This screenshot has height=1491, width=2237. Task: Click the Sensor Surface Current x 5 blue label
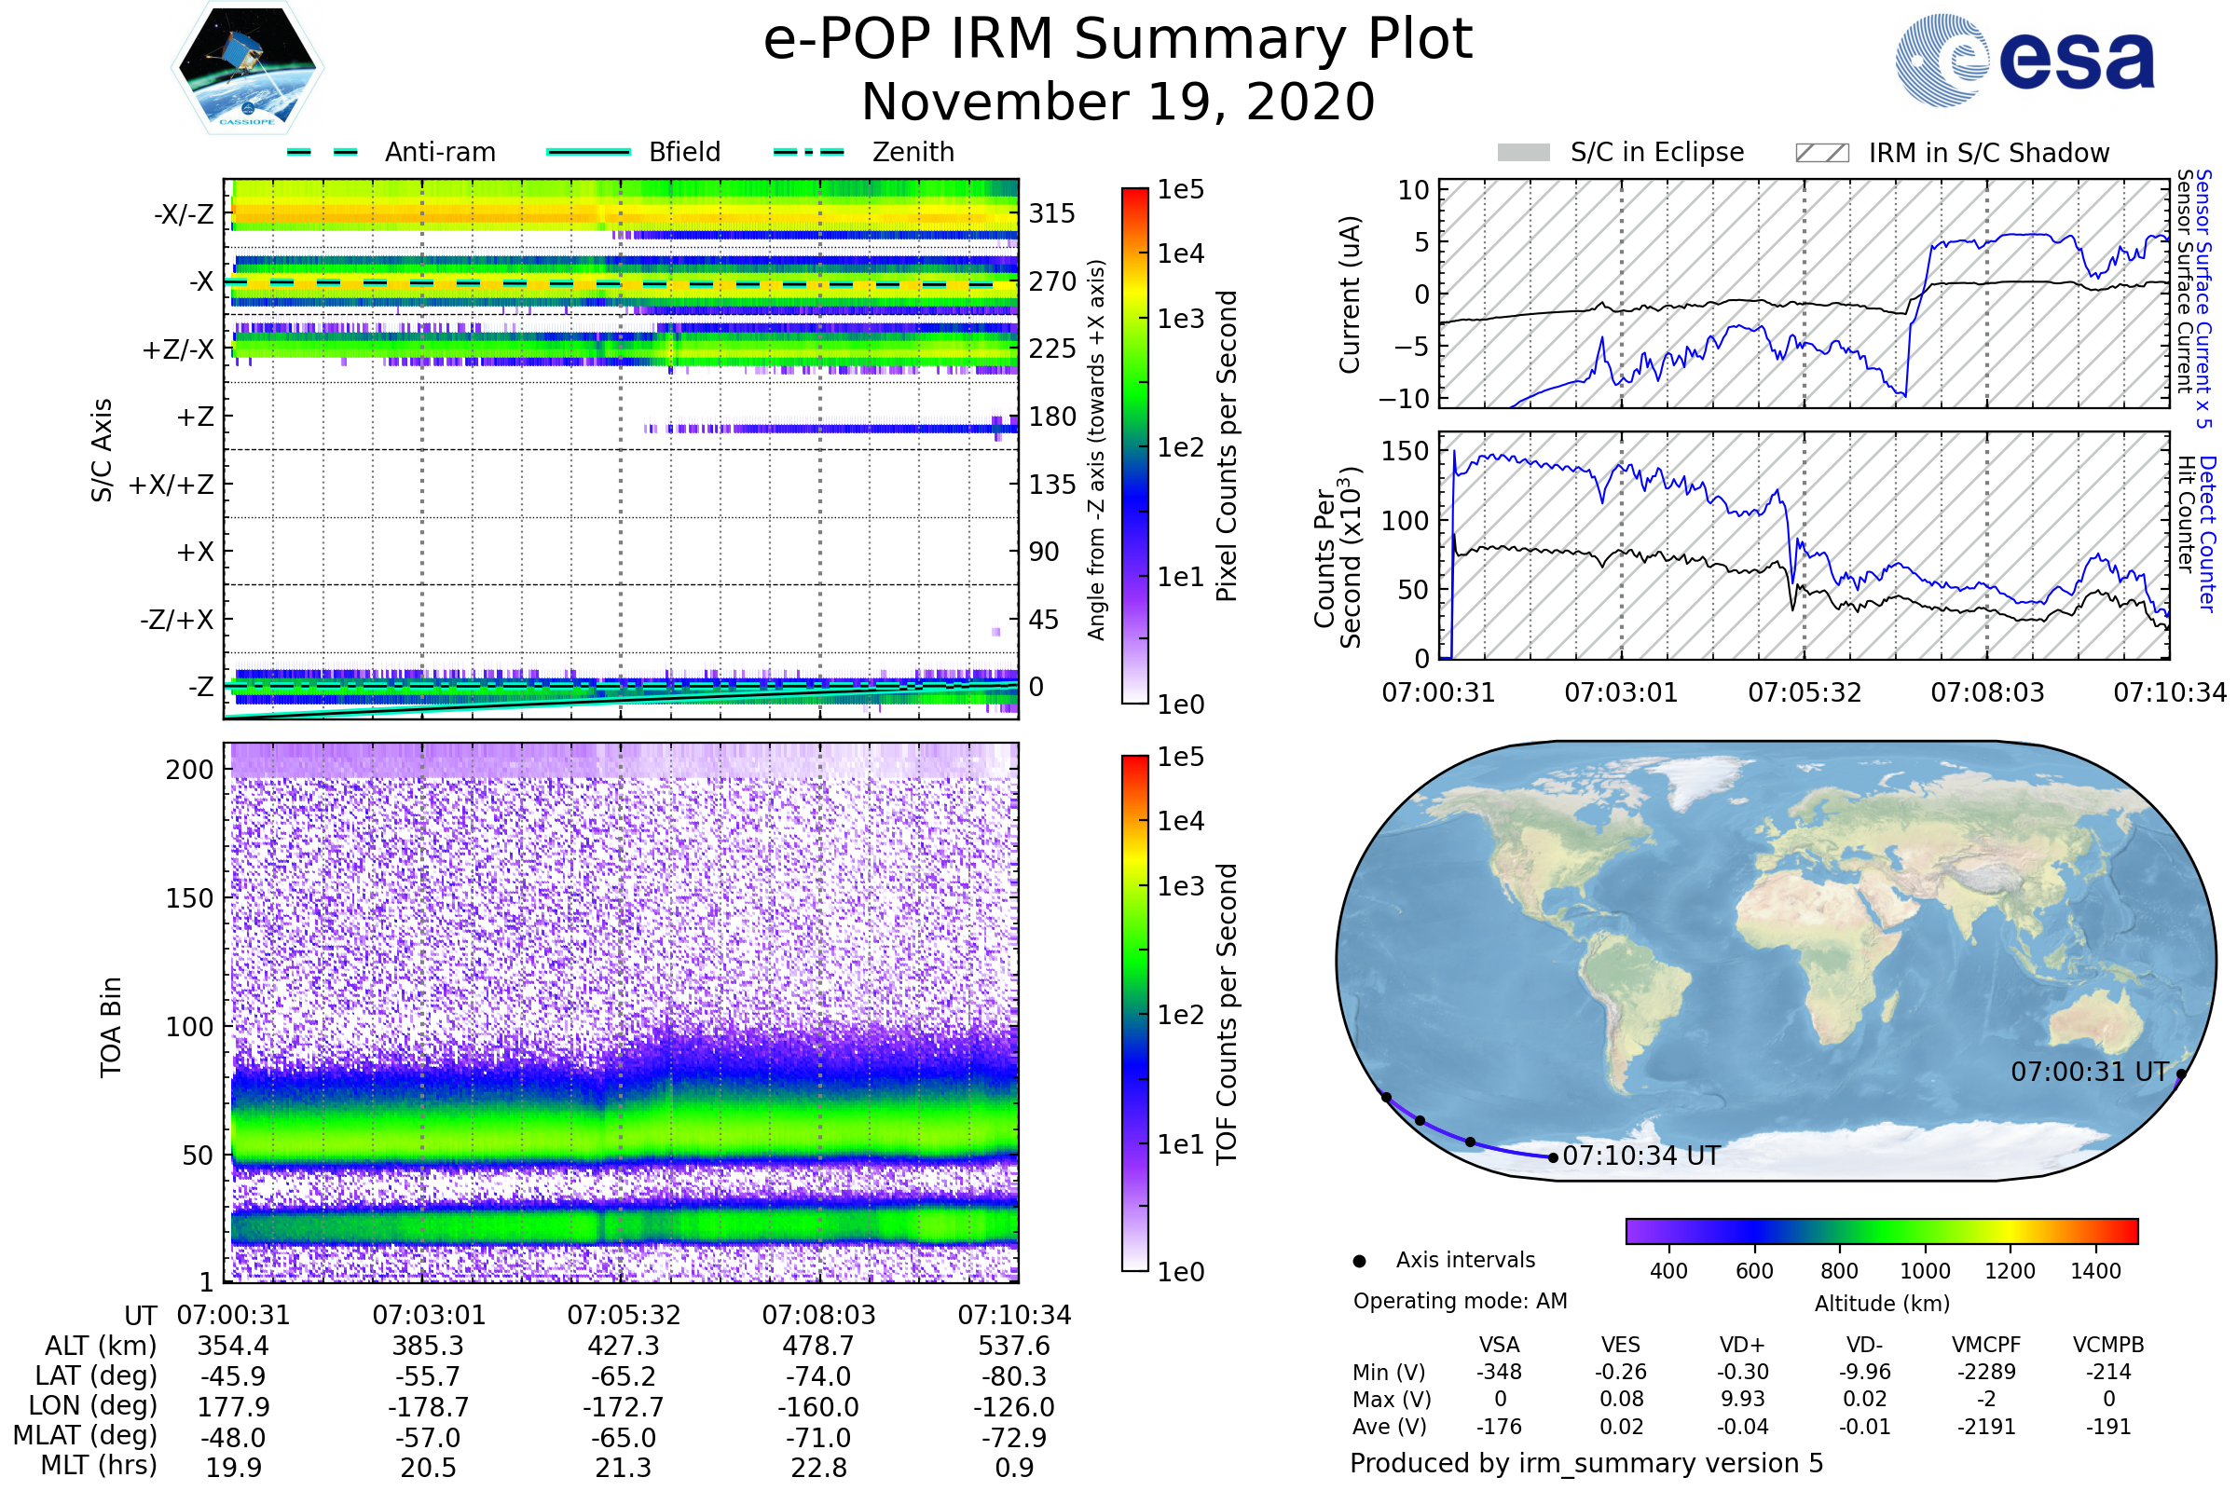2203,298
